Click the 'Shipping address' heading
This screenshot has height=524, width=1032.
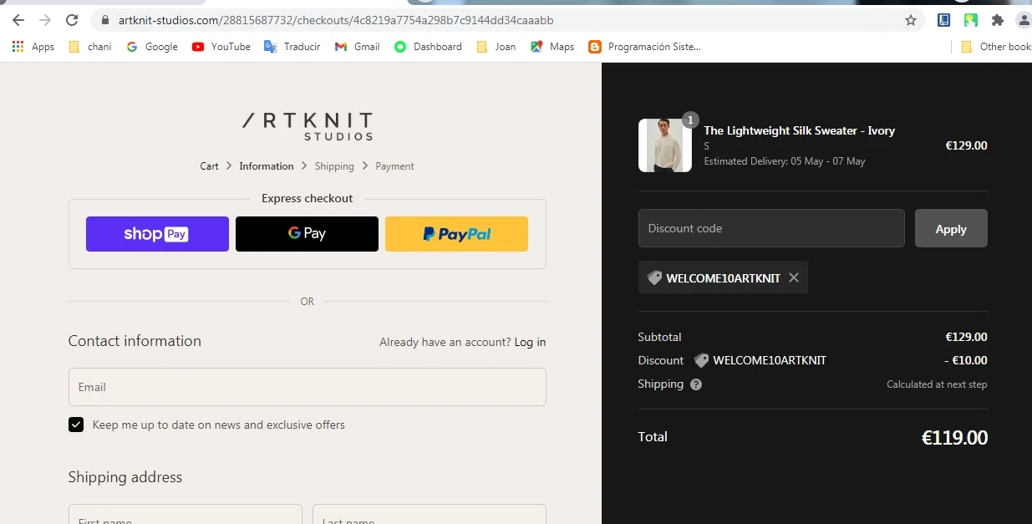[x=125, y=477]
